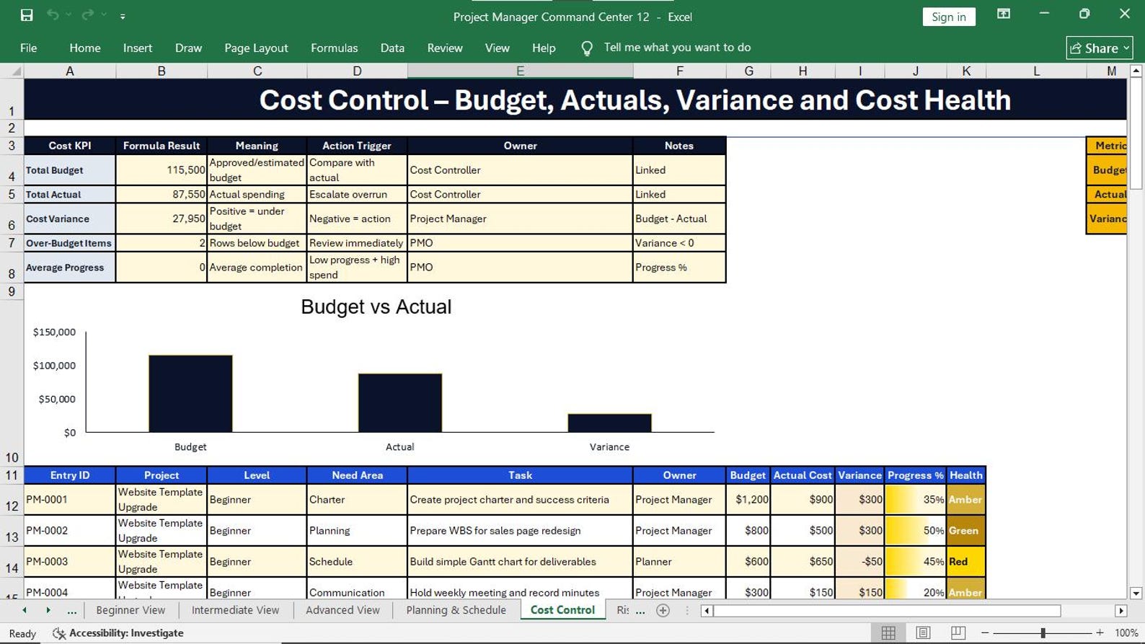Click the Redo arrow icon
This screenshot has width=1145, height=644.
click(x=87, y=15)
